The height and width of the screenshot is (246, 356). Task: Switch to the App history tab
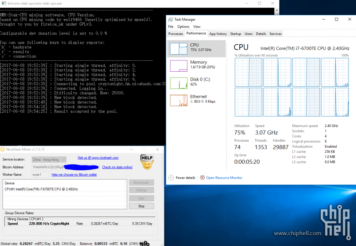(x=218, y=33)
